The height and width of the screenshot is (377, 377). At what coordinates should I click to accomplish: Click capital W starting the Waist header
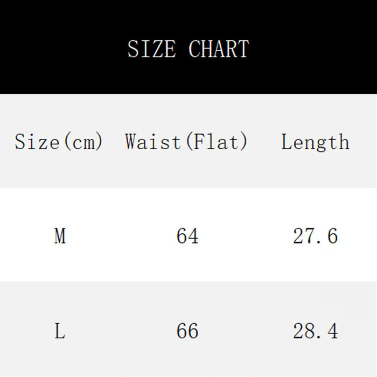click(x=131, y=142)
